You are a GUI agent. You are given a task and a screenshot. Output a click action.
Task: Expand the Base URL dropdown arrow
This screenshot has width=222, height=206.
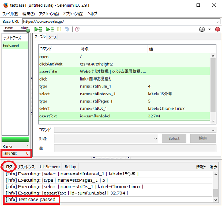coord(217,22)
